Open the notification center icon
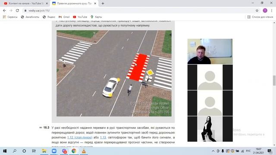The height and width of the screenshot is (155, 276). (x=270, y=151)
